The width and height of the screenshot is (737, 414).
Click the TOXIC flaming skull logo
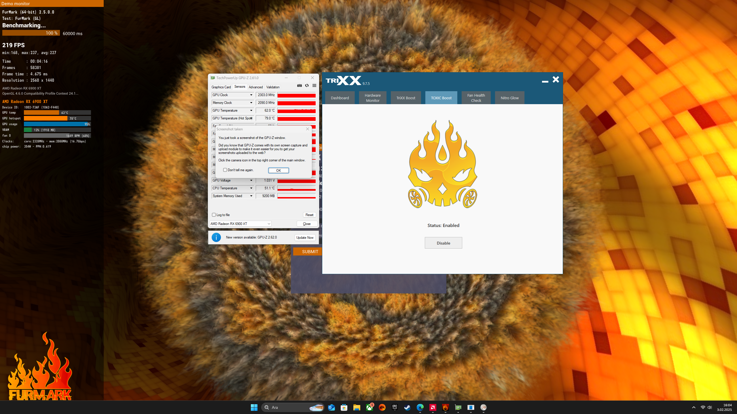click(x=443, y=164)
